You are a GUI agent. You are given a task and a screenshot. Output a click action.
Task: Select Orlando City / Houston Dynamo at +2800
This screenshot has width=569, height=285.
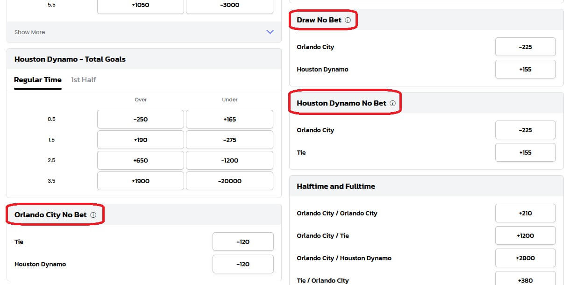coord(526,258)
